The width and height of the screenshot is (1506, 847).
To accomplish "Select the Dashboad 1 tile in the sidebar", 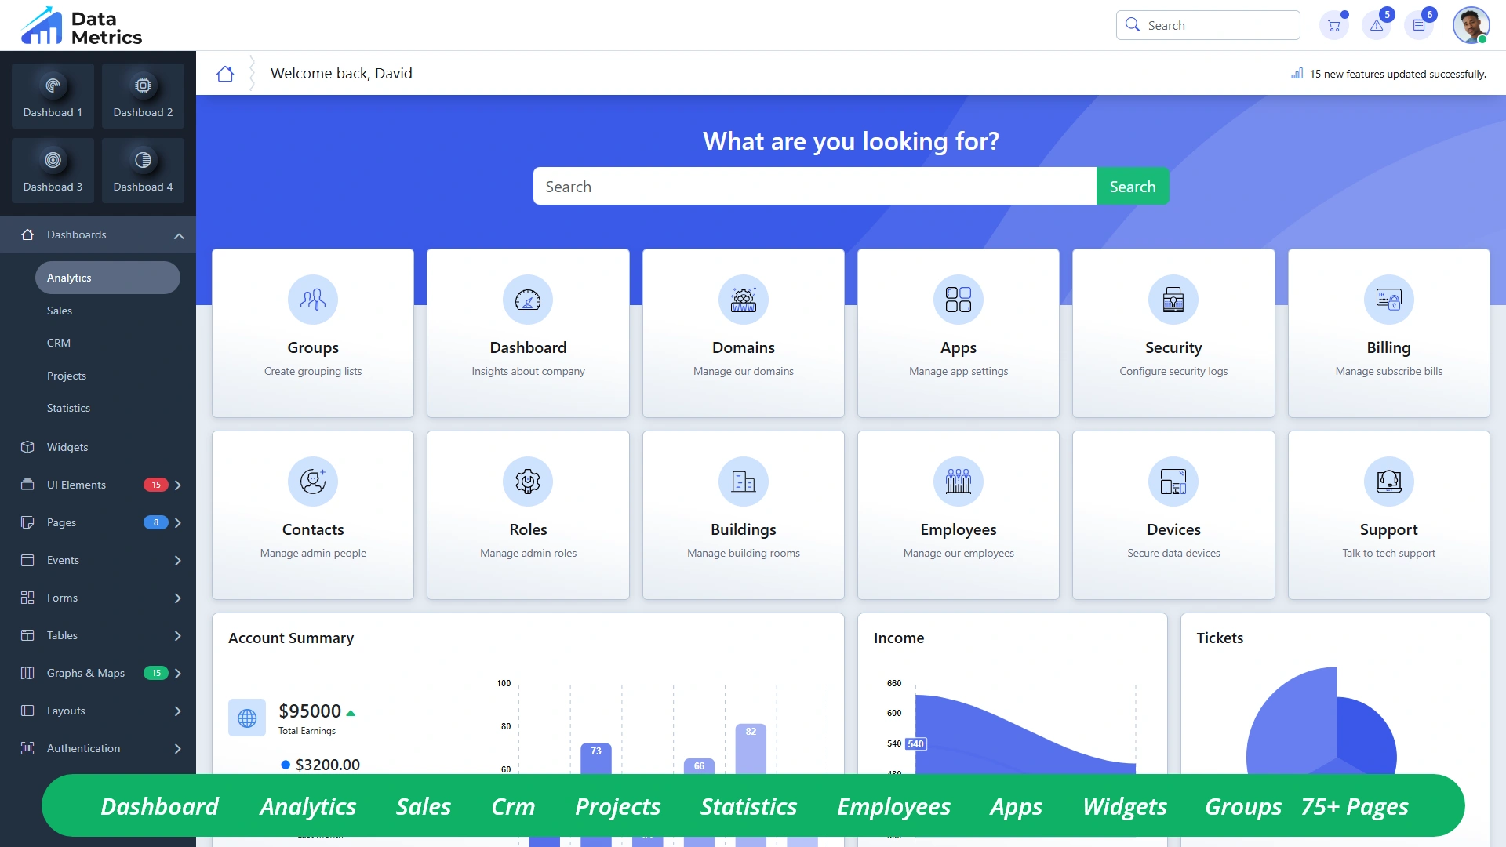I will coord(53,96).
